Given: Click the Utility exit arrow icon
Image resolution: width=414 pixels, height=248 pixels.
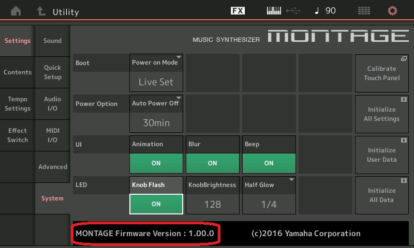Looking at the screenshot, I should [41, 11].
